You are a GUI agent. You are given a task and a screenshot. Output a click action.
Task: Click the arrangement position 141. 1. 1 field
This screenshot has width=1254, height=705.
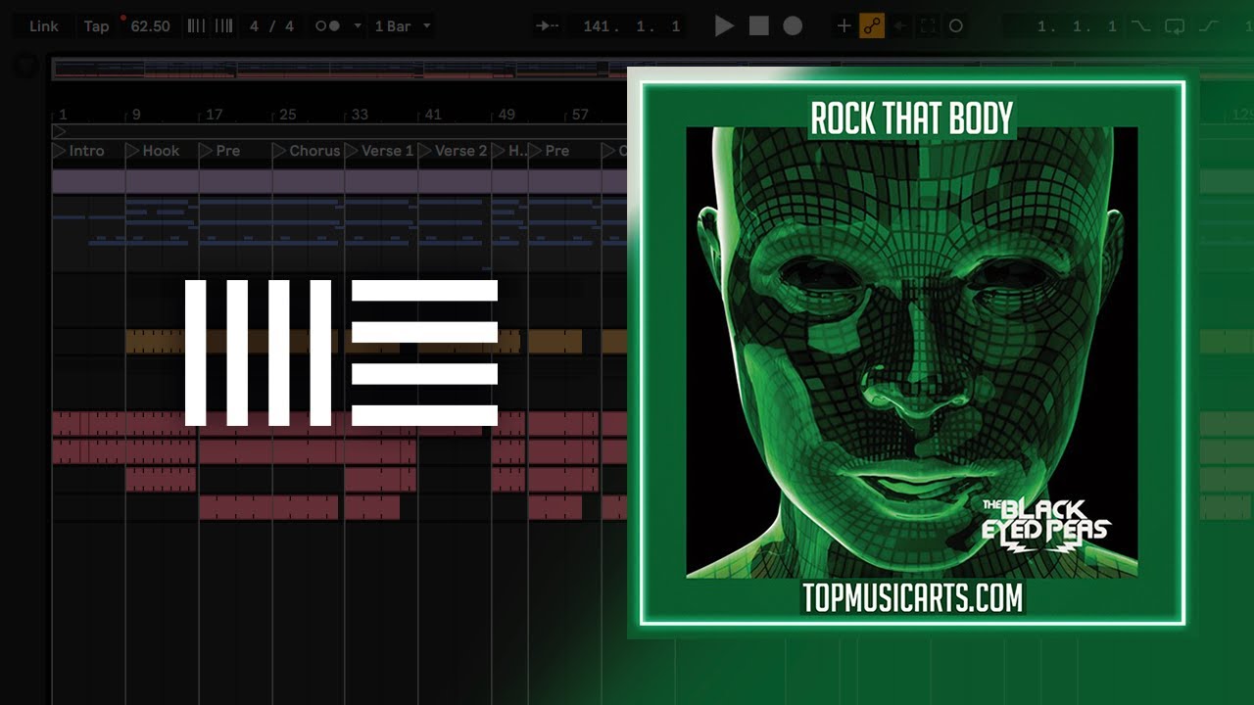(632, 26)
